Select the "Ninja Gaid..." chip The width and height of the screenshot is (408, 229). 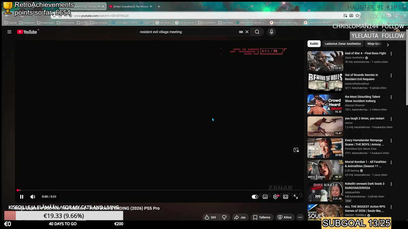(374, 44)
